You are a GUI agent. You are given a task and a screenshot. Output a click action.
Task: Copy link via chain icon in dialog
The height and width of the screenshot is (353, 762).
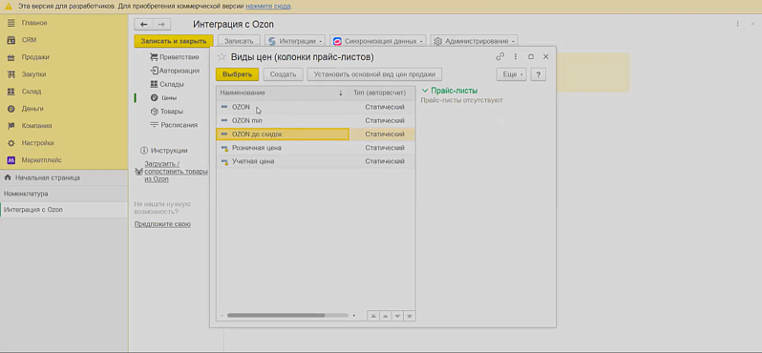coord(500,57)
